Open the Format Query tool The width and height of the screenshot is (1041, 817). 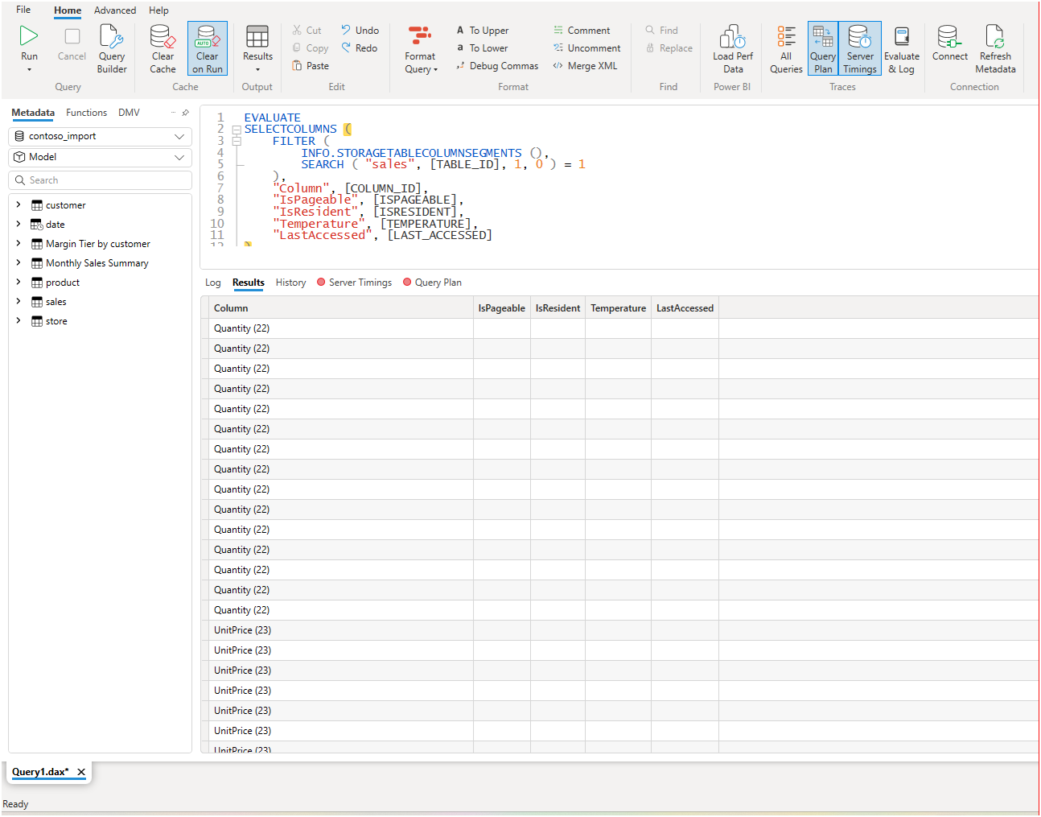[420, 48]
